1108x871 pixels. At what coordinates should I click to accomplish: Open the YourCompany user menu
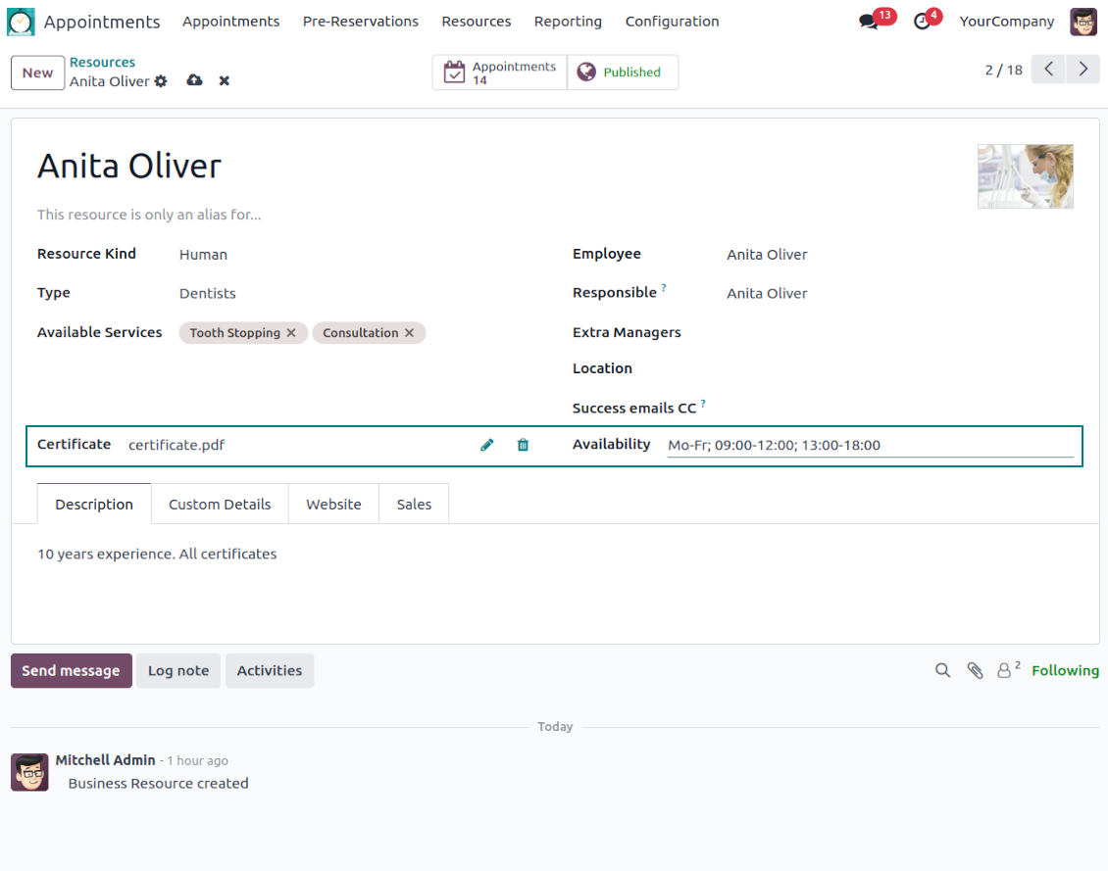pos(1006,22)
